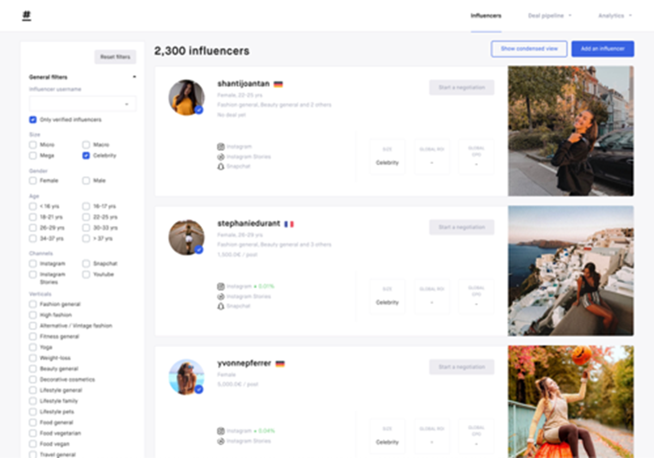Start a negotiation with stephaniedurant

point(462,227)
